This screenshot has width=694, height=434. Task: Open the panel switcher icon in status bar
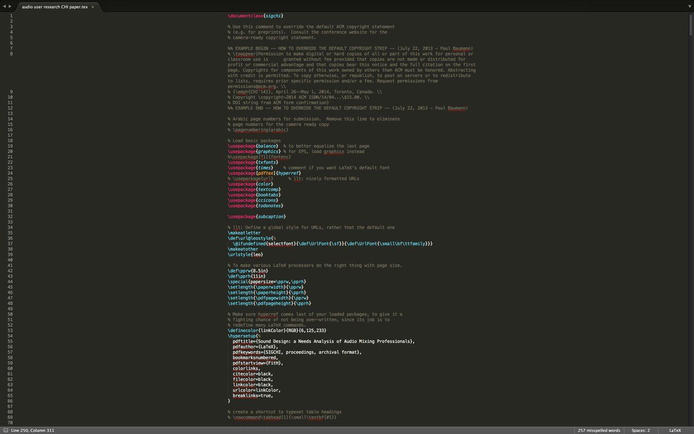[x=5, y=431]
